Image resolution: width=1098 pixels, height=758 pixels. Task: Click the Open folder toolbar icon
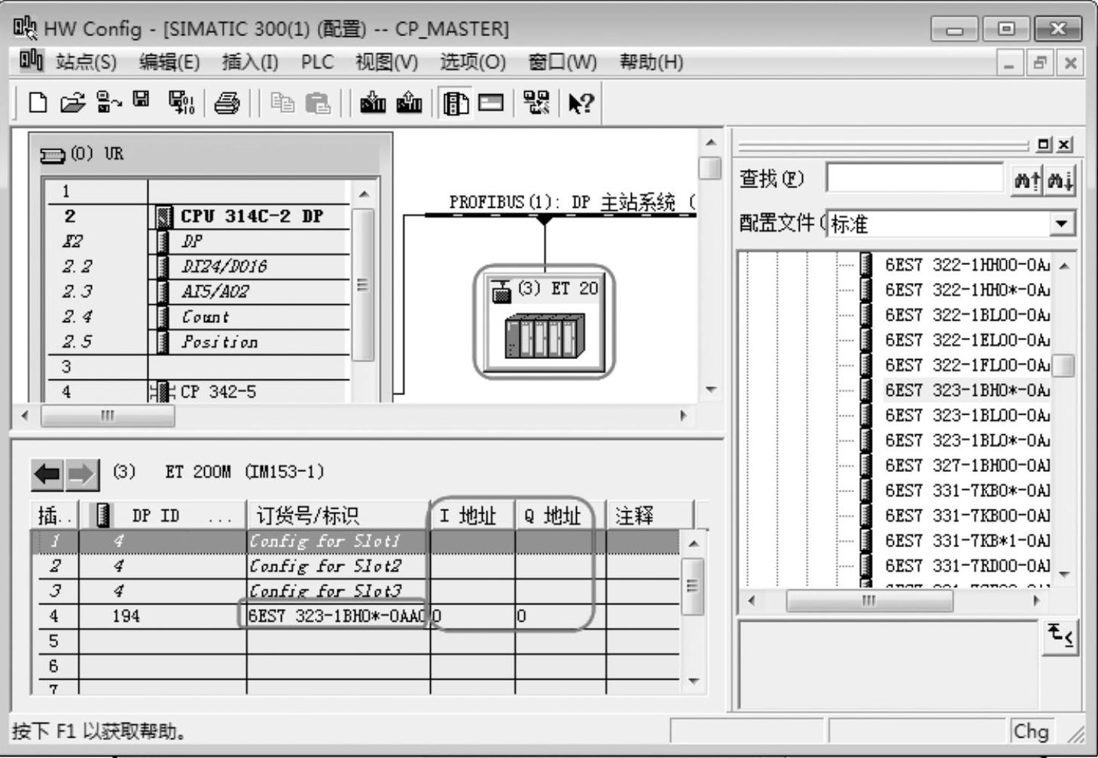point(72,102)
